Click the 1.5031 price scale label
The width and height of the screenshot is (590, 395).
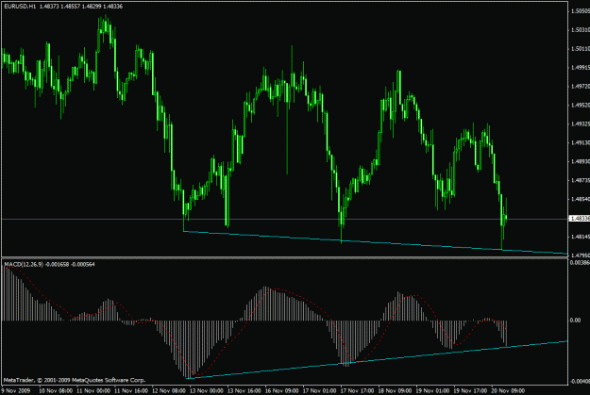[x=581, y=29]
